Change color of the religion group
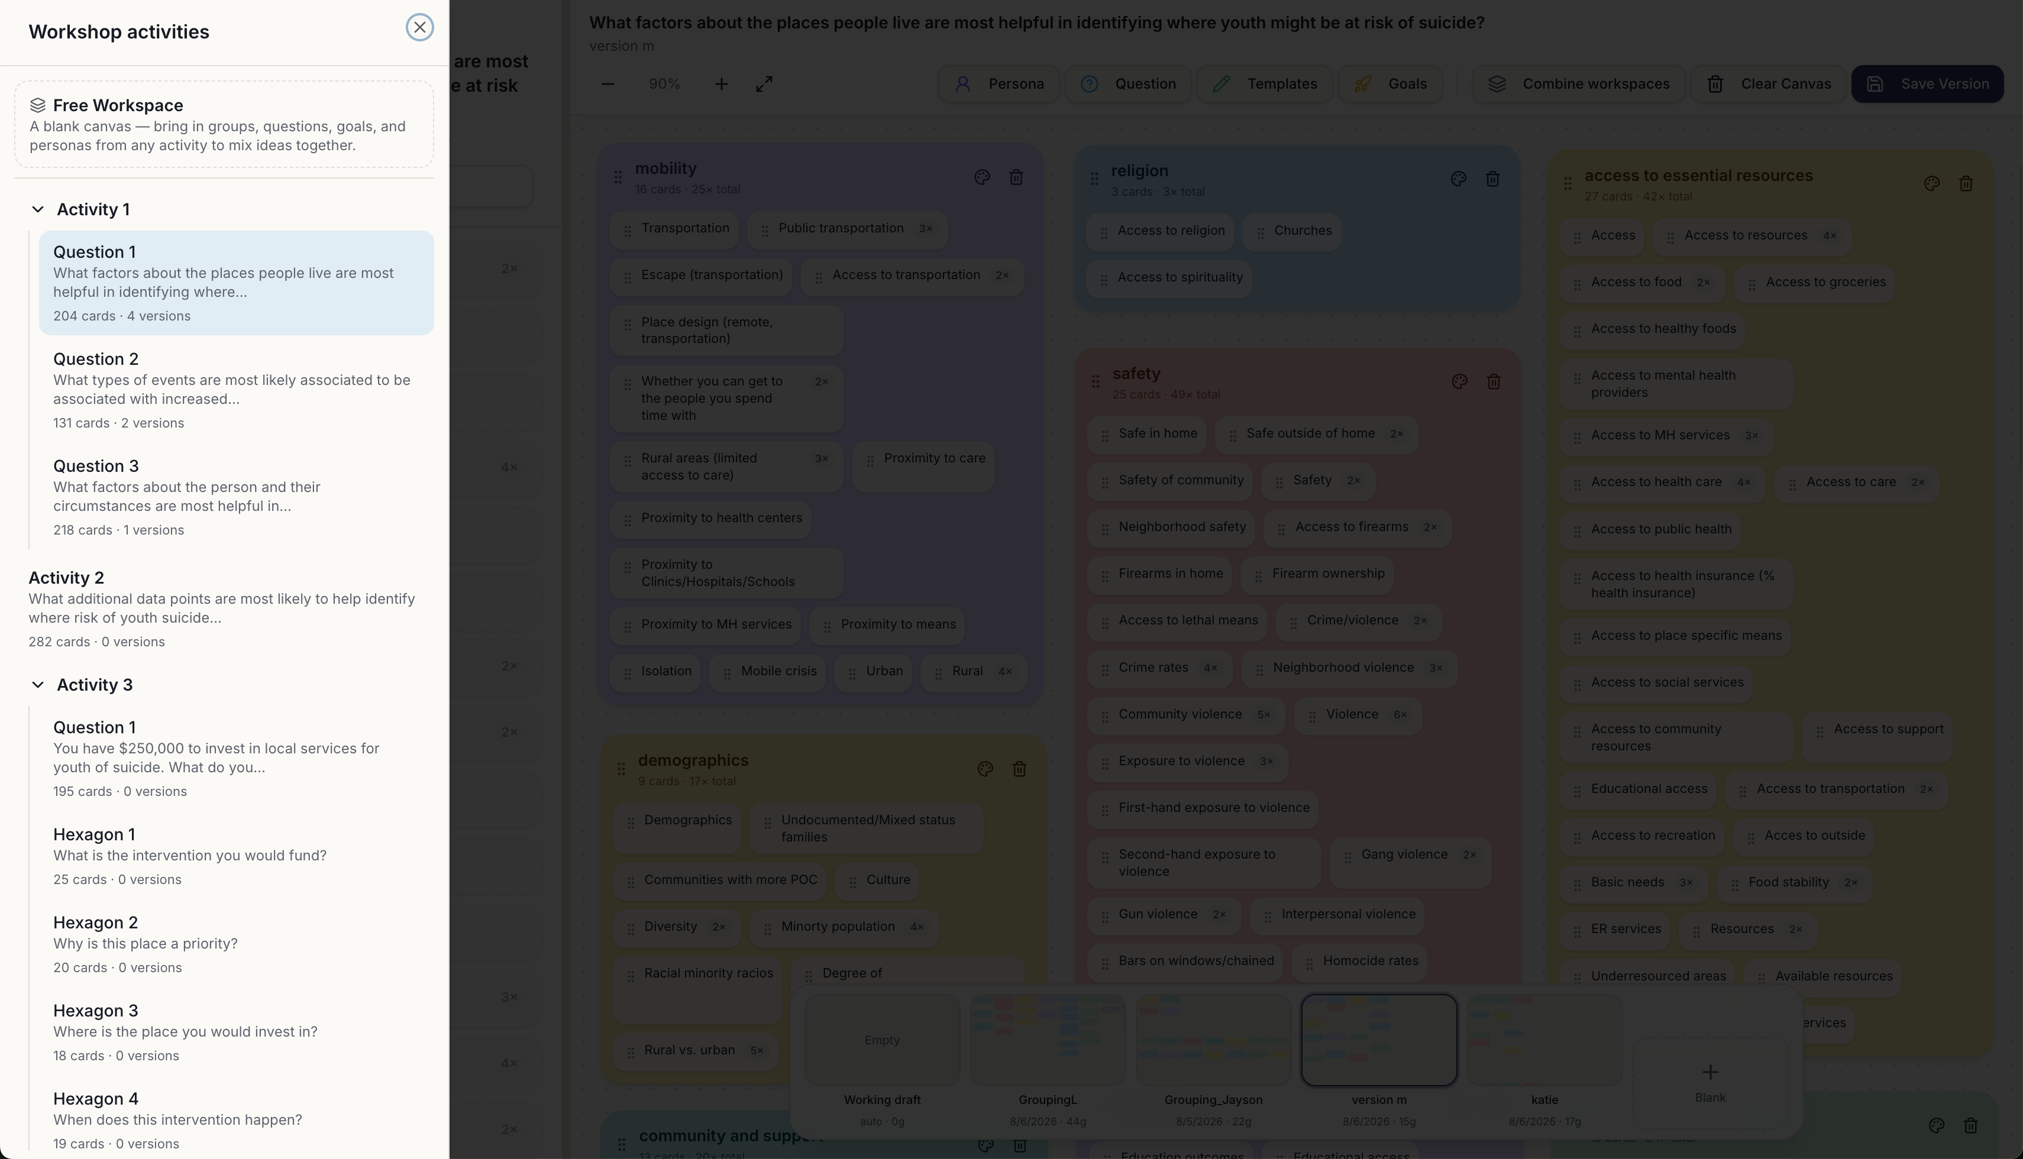This screenshot has width=2023, height=1159. 1459,179
